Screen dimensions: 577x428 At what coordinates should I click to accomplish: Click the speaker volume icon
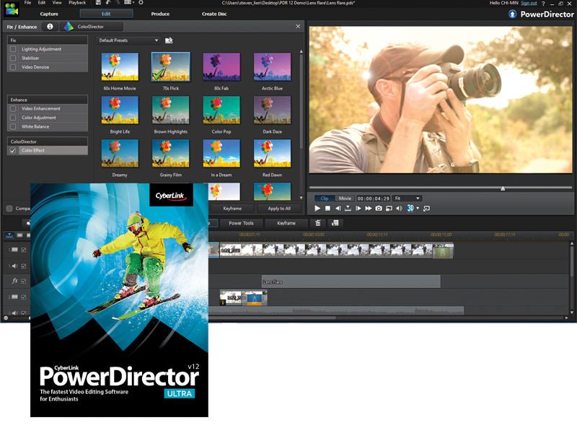(399, 207)
